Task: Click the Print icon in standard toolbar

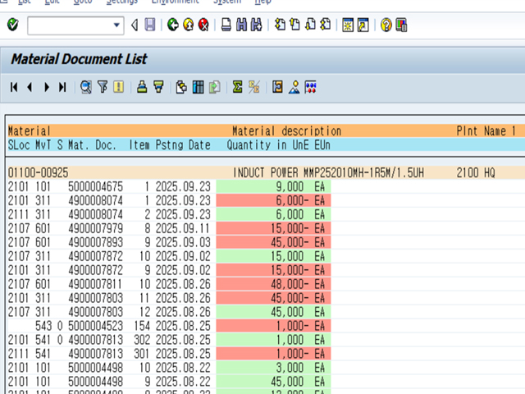Action: [x=226, y=25]
